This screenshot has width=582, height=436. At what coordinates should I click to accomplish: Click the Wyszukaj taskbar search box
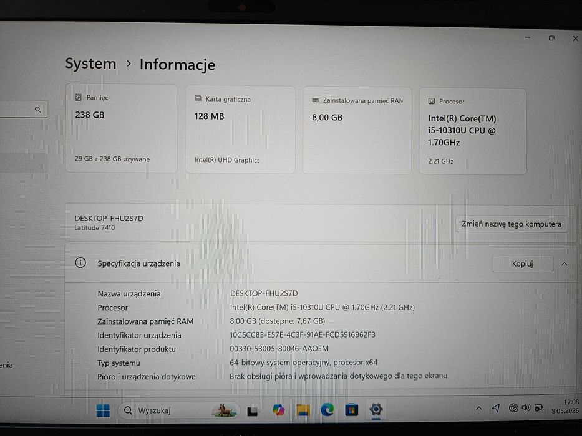178,410
